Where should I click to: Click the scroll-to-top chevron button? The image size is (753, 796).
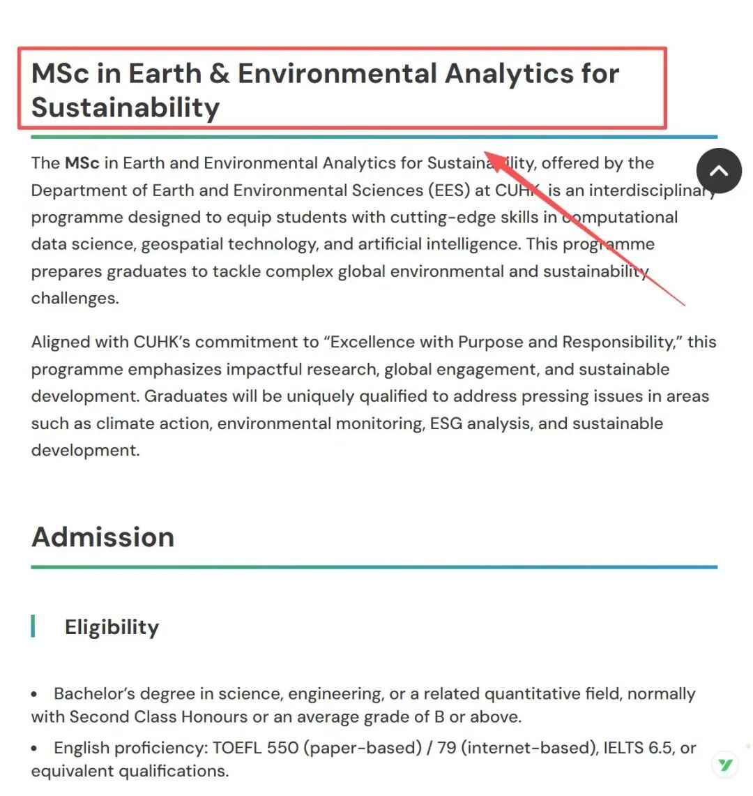tap(719, 171)
